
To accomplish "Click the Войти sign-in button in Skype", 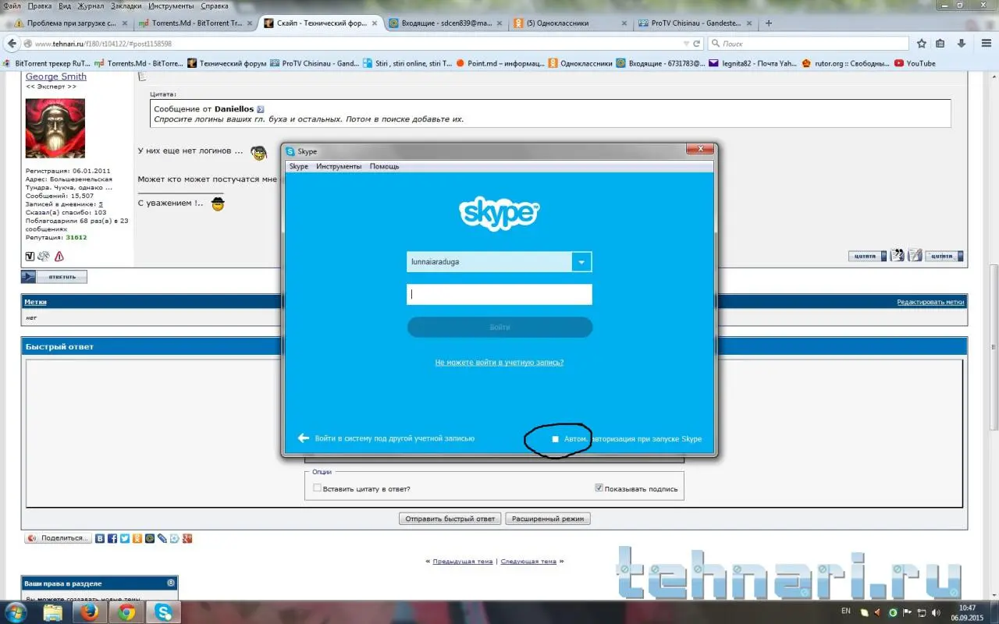I will tap(499, 327).
